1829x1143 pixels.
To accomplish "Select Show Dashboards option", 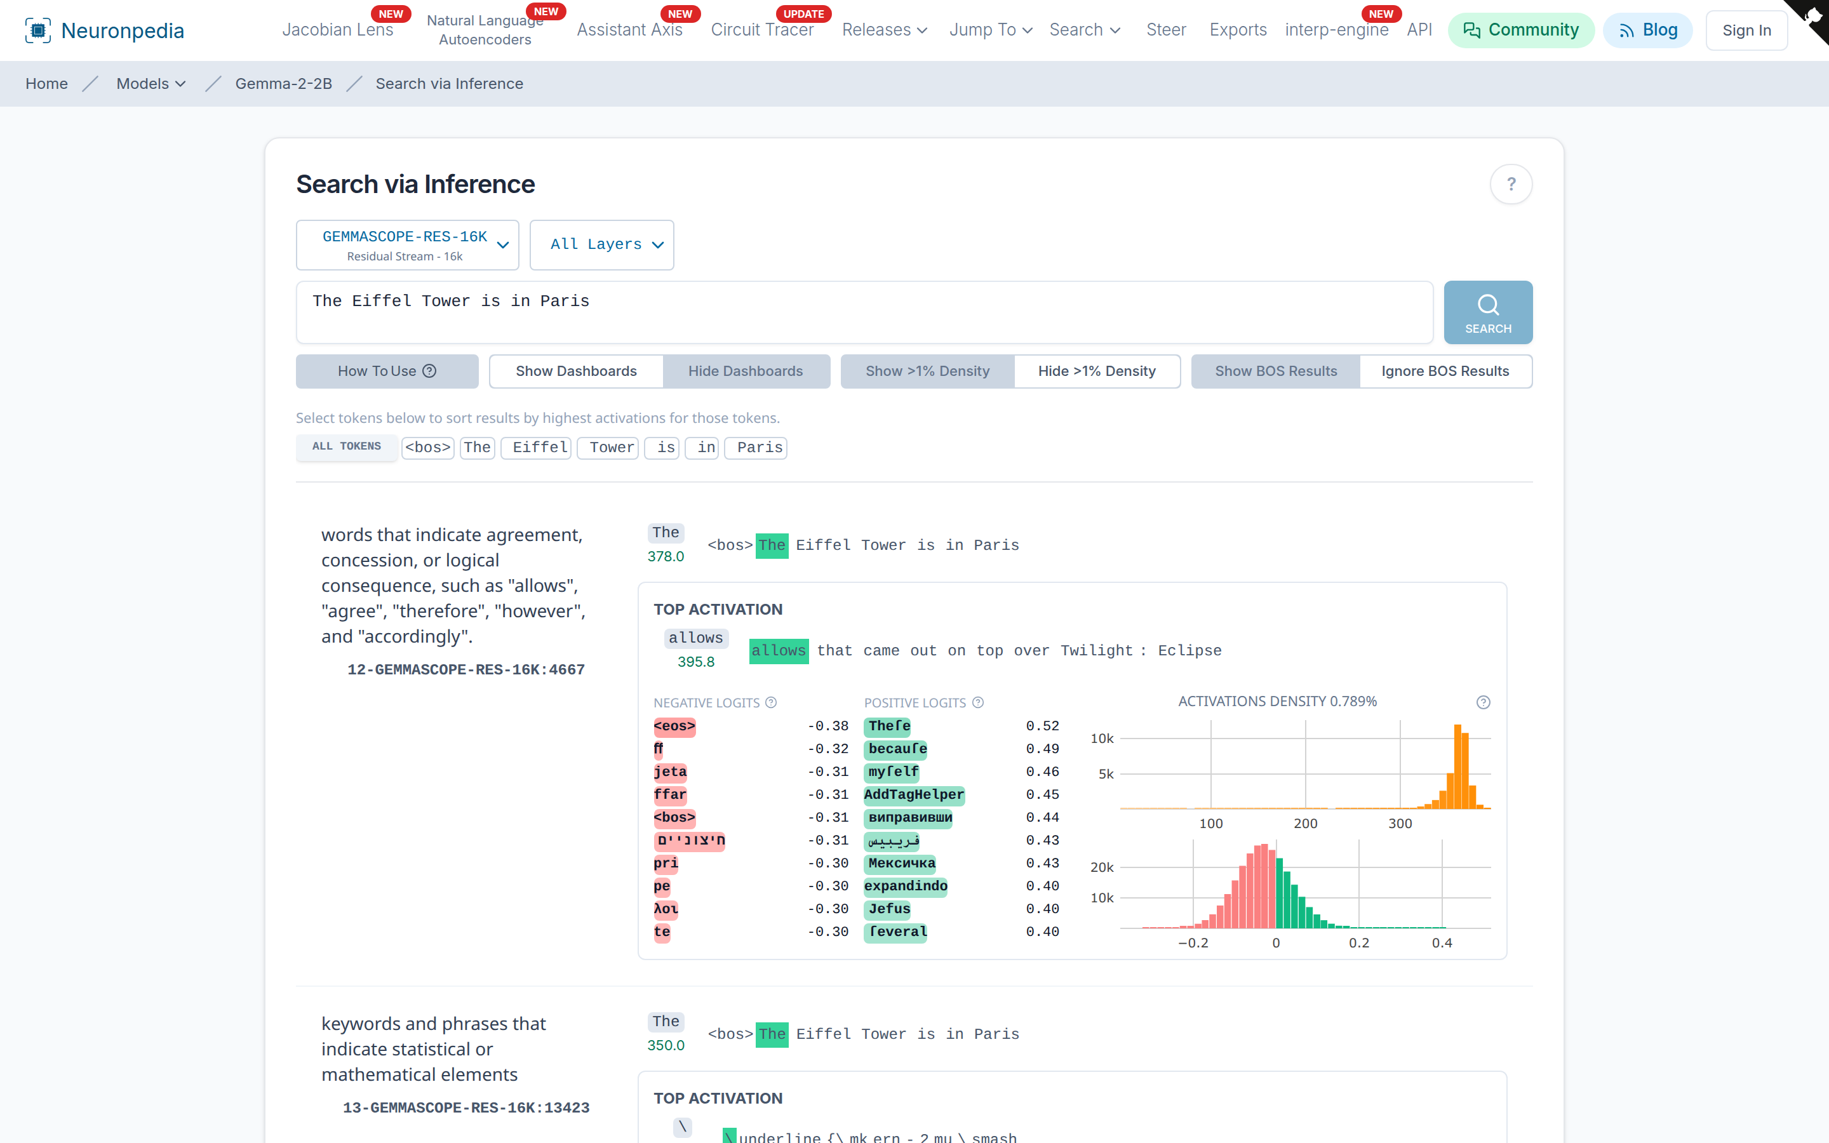I will pos(576,371).
